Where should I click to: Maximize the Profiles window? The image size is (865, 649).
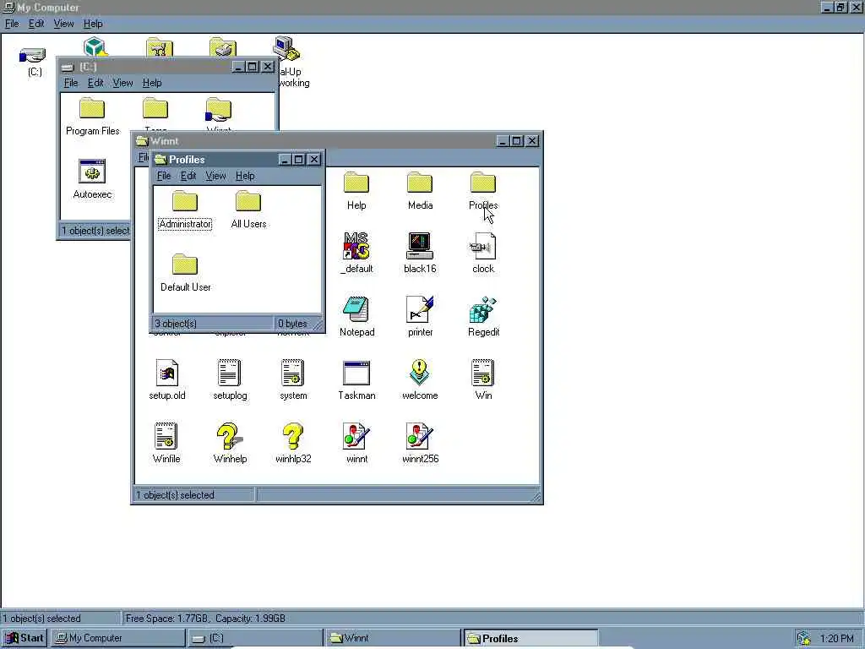pyautogui.click(x=298, y=160)
